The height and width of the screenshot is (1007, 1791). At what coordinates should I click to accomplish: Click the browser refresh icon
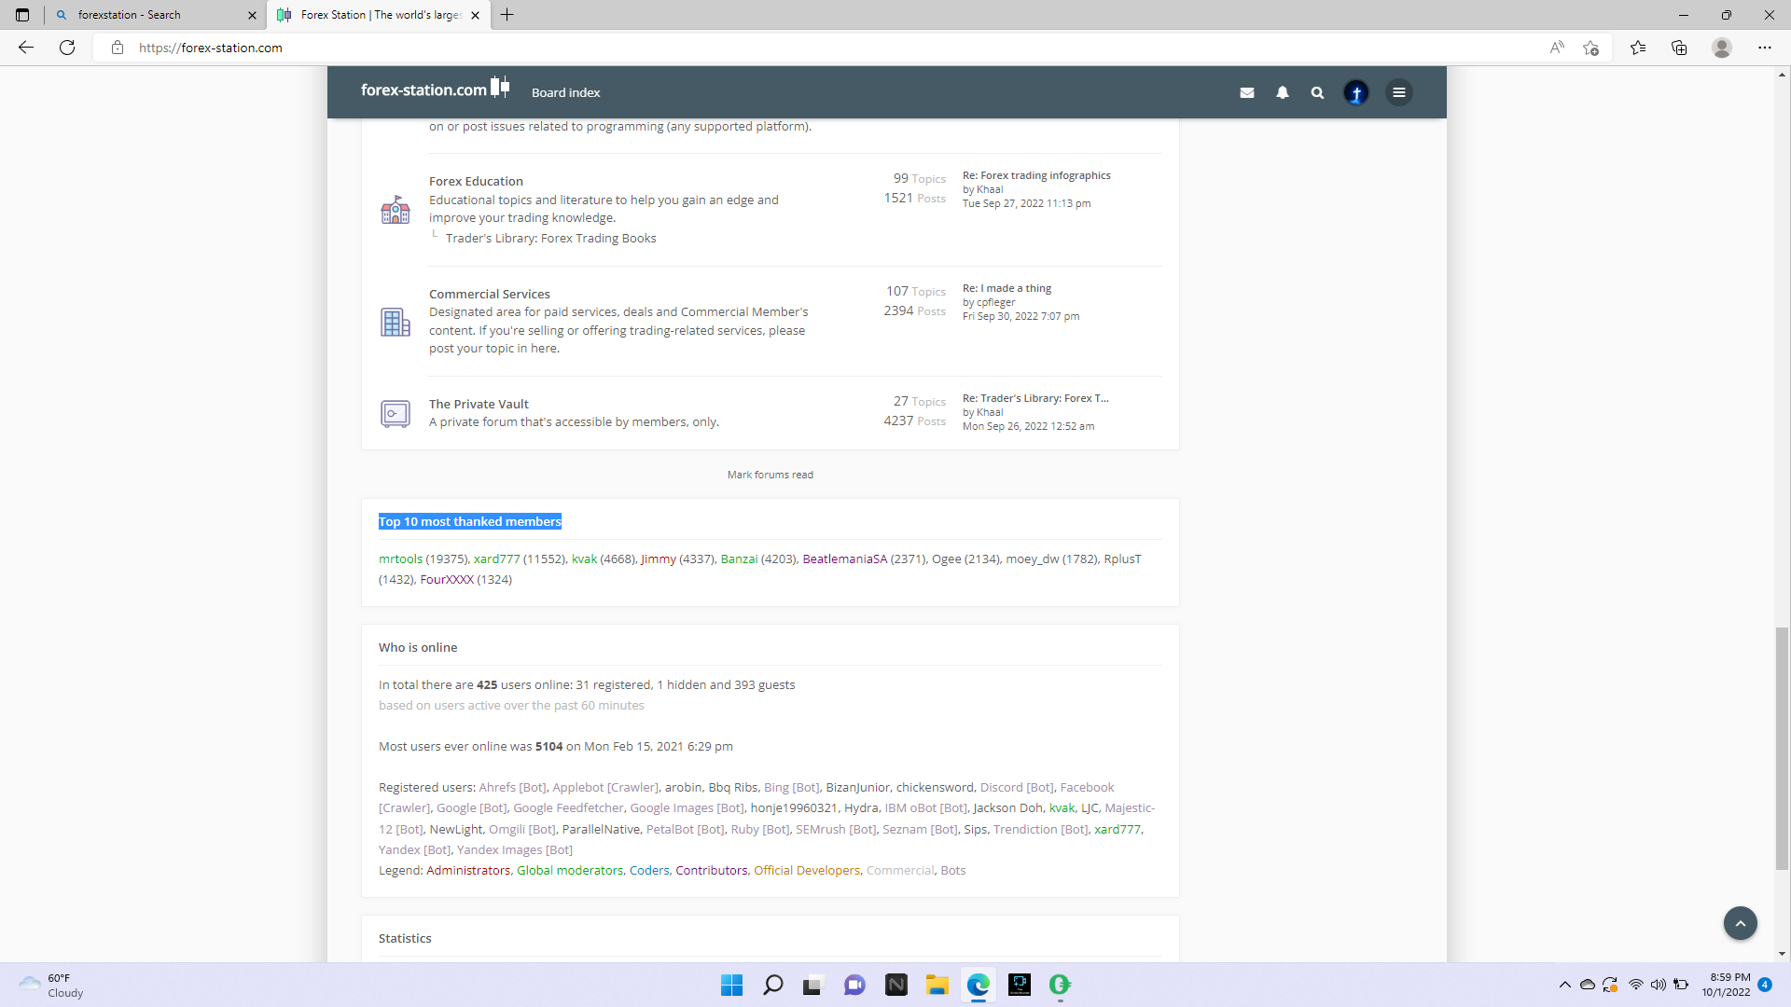67,48
